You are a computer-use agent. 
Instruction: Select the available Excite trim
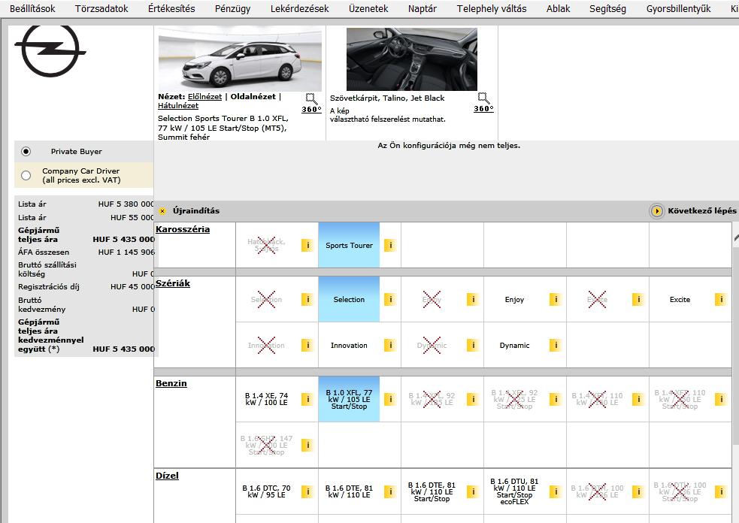pos(680,299)
